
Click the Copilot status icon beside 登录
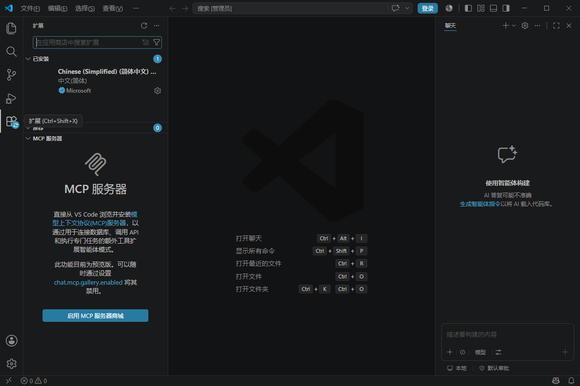(x=449, y=8)
